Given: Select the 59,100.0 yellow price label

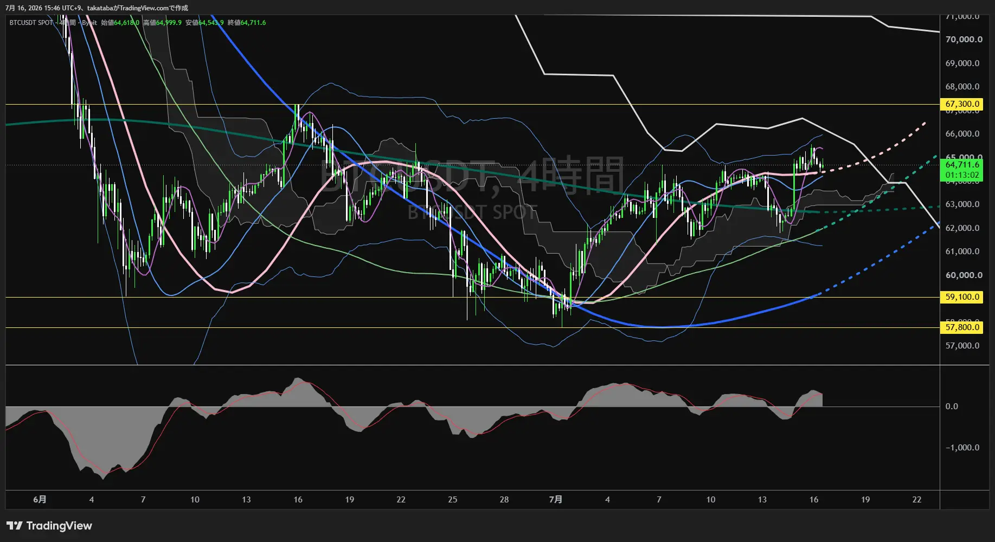Looking at the screenshot, I should click(x=962, y=297).
